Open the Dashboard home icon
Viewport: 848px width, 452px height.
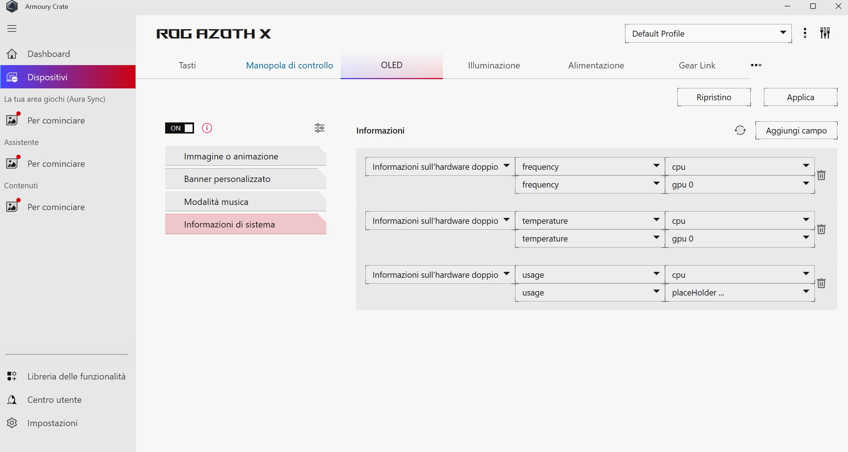point(12,54)
